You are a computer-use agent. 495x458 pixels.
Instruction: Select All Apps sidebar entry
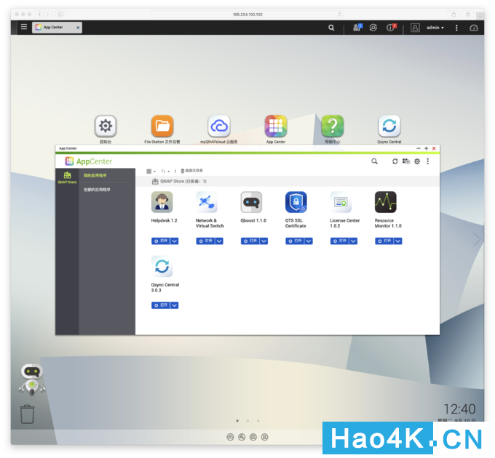[97, 190]
